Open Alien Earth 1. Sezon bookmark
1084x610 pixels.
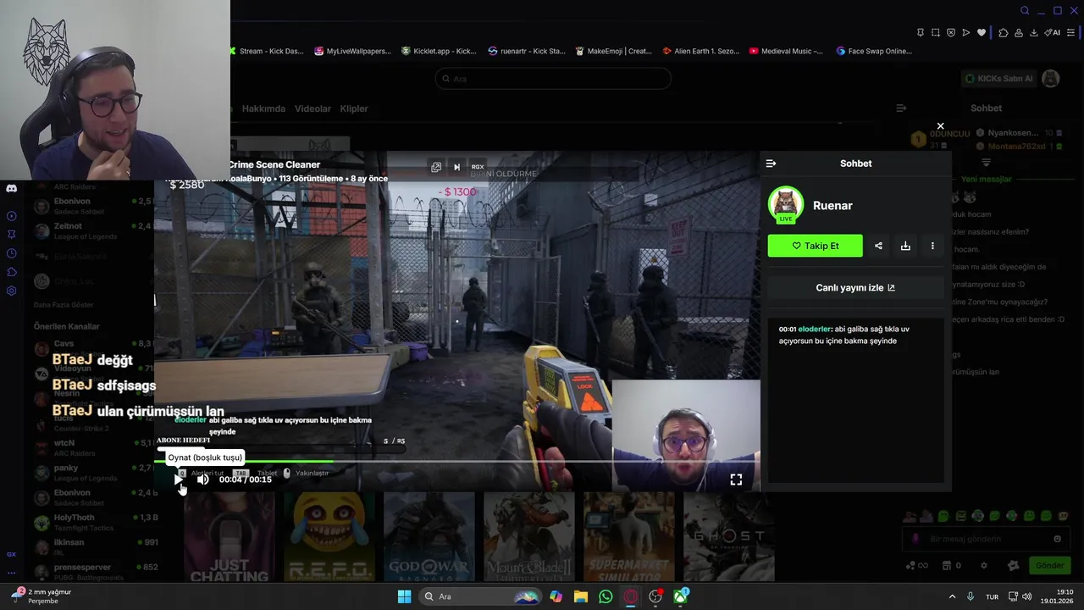pos(701,51)
